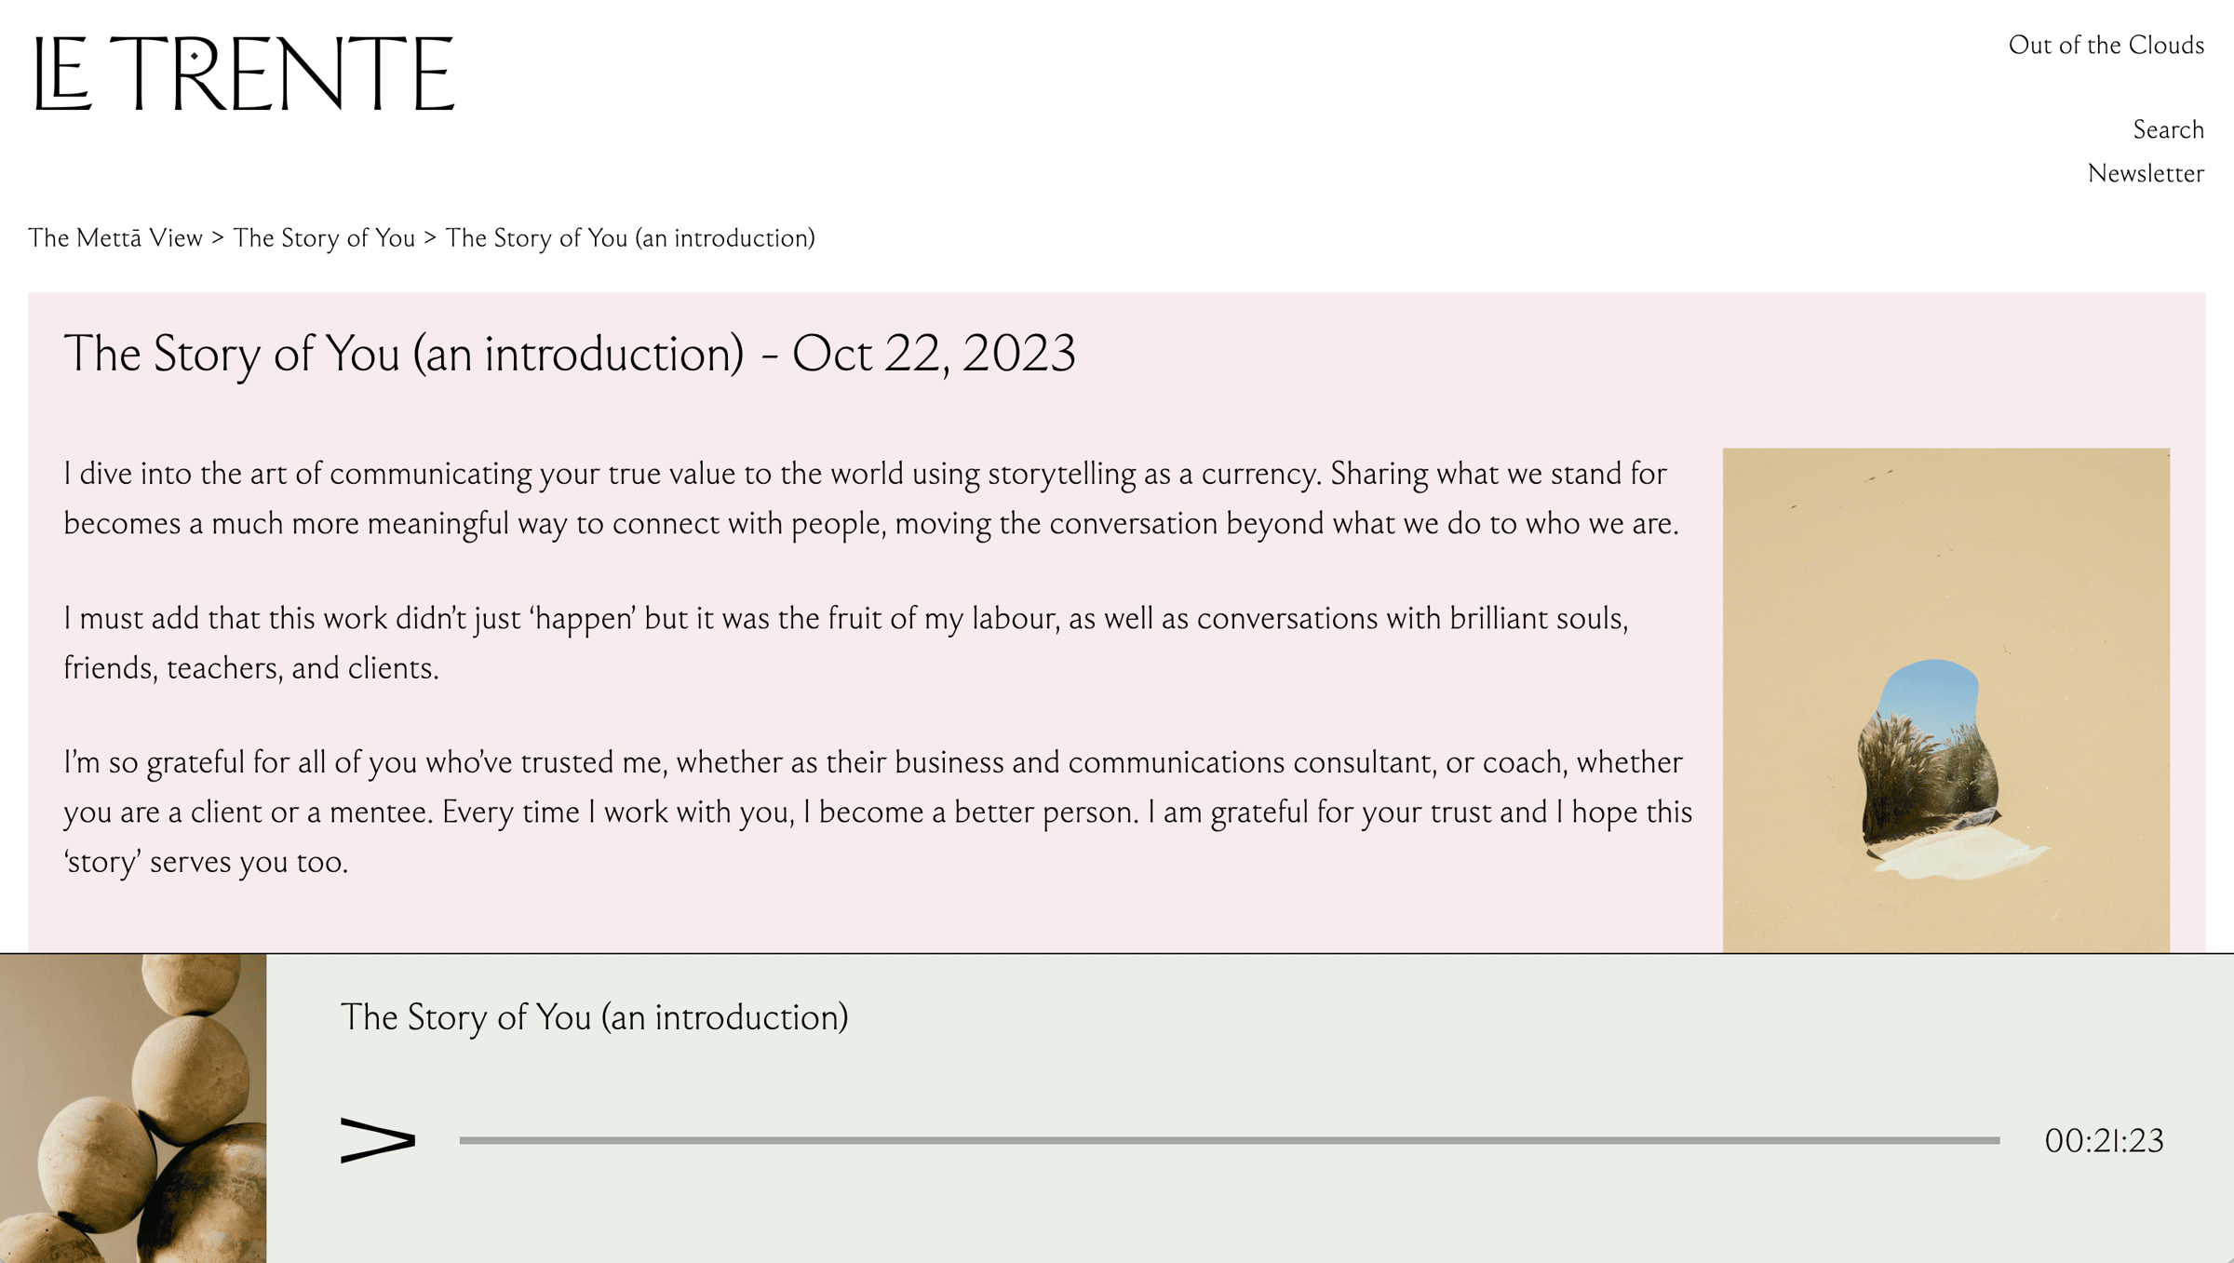Click the current breadcrumb ending in (an introduction)
The height and width of the screenshot is (1263, 2234).
click(x=630, y=238)
